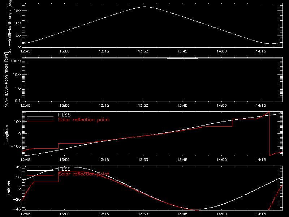
Task: Click red legend line sample in Longitude plot
Action: coord(40,121)
